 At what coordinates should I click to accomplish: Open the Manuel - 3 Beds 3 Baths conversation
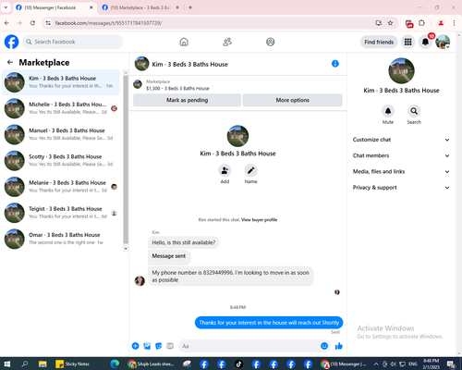(x=61, y=134)
